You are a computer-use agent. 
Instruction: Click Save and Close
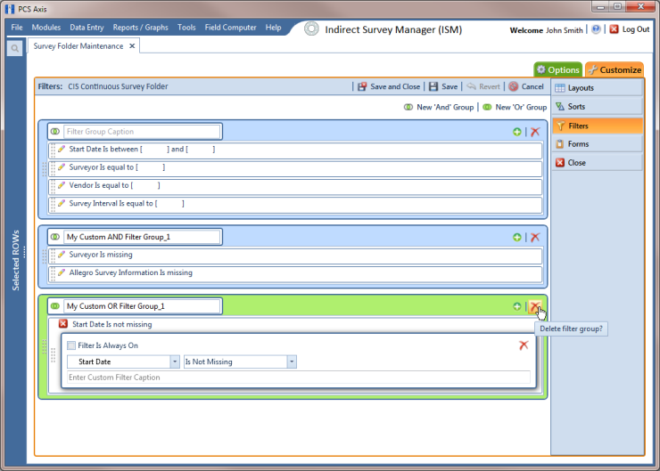389,86
